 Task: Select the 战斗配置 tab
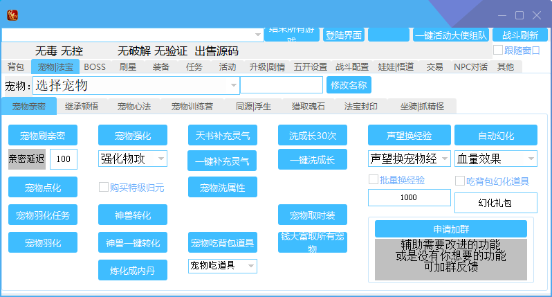(352, 67)
